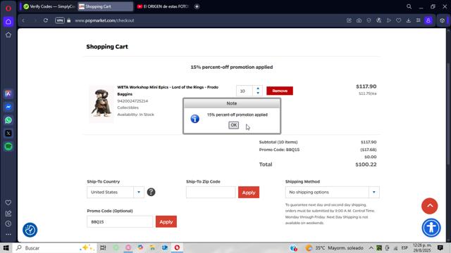Switch to the Verify Codes SimplyCodes tab
This screenshot has width=451, height=253.
point(49,6)
